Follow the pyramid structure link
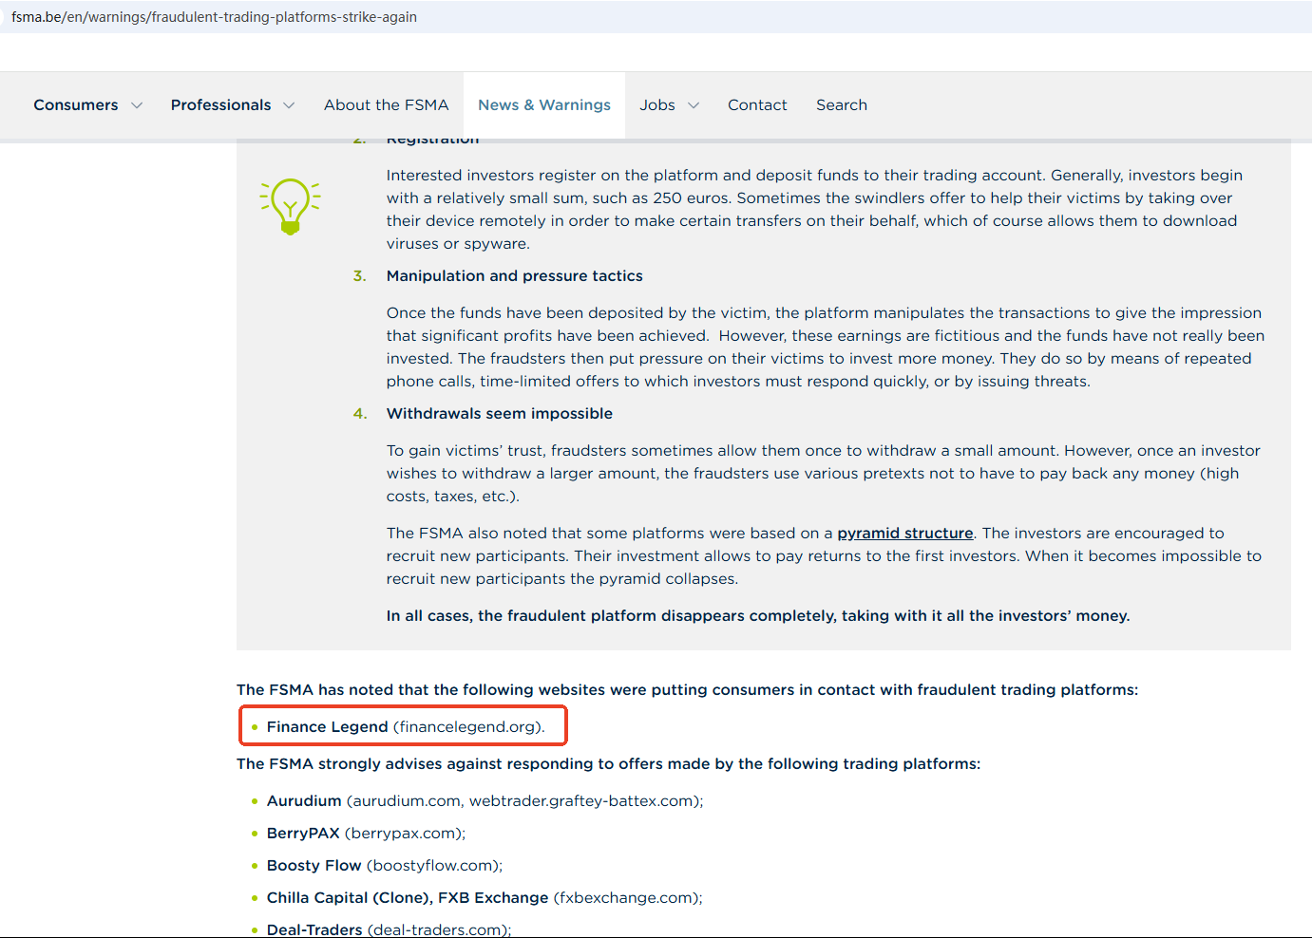The width and height of the screenshot is (1312, 938). (905, 534)
